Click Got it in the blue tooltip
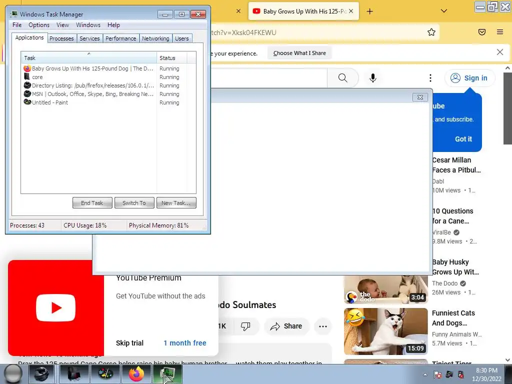This screenshot has height=384, width=512. point(463,139)
